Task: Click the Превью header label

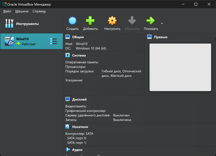Action: coord(161,37)
